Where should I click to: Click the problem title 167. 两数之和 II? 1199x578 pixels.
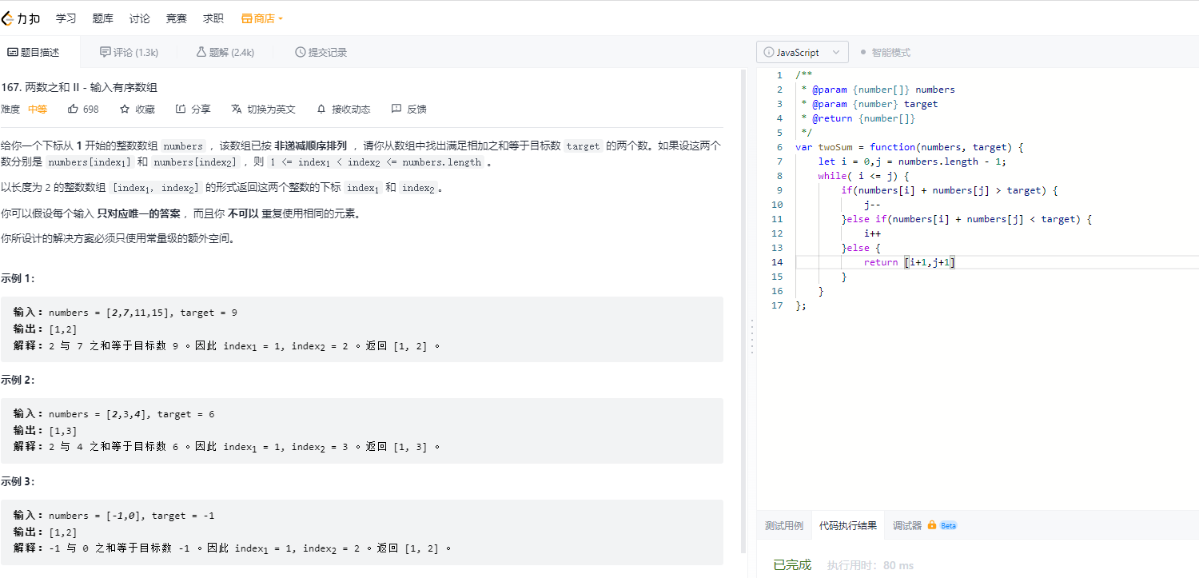pyautogui.click(x=78, y=88)
